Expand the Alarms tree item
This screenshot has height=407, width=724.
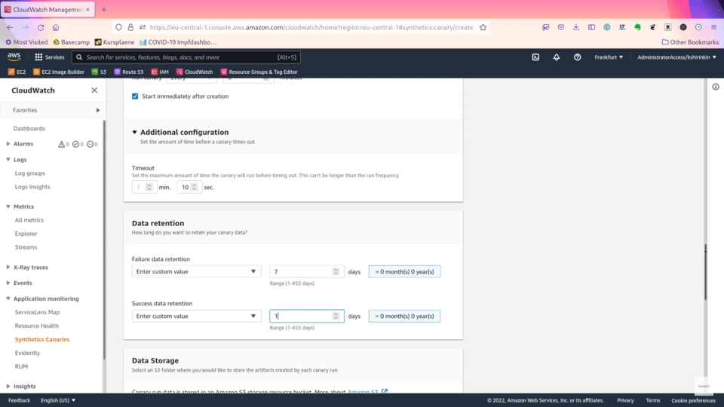[8, 144]
